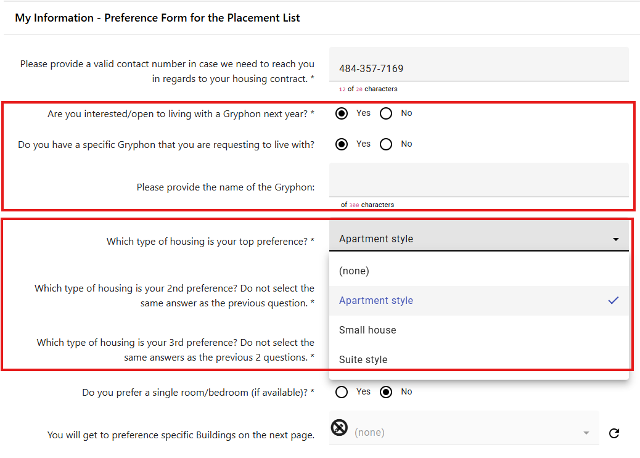The image size is (640, 458).
Task: Select Yes for requesting a specific Gryphon
Action: click(342, 144)
